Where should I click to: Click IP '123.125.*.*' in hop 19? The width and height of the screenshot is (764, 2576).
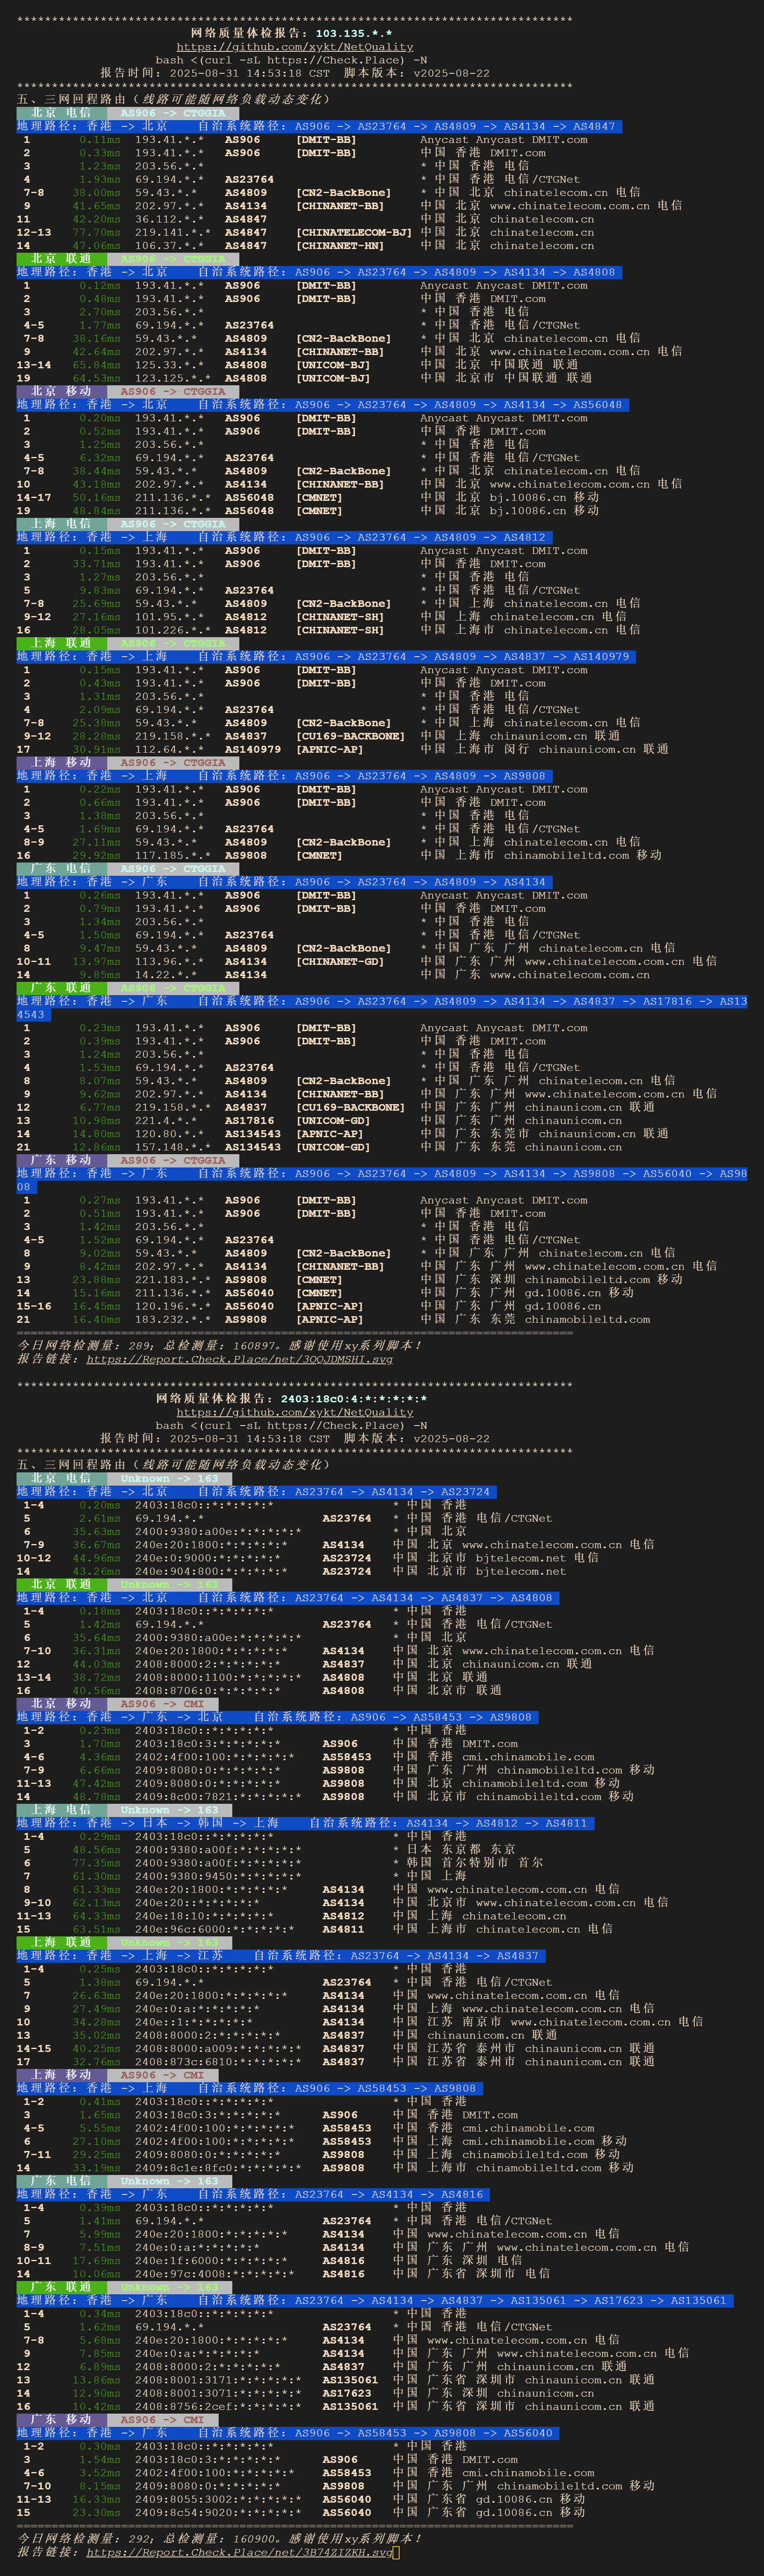(174, 378)
